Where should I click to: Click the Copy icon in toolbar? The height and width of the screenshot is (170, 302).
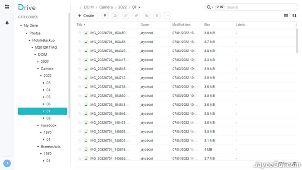(x=147, y=16)
